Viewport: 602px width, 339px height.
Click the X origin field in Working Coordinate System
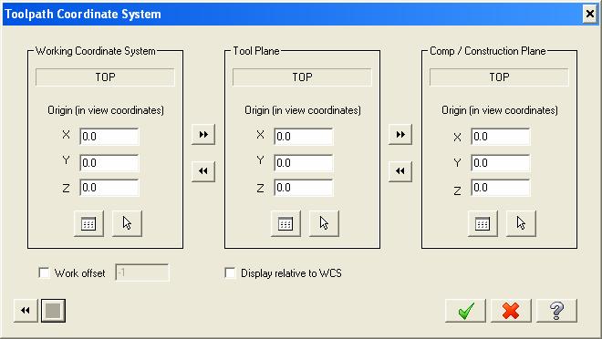109,137
